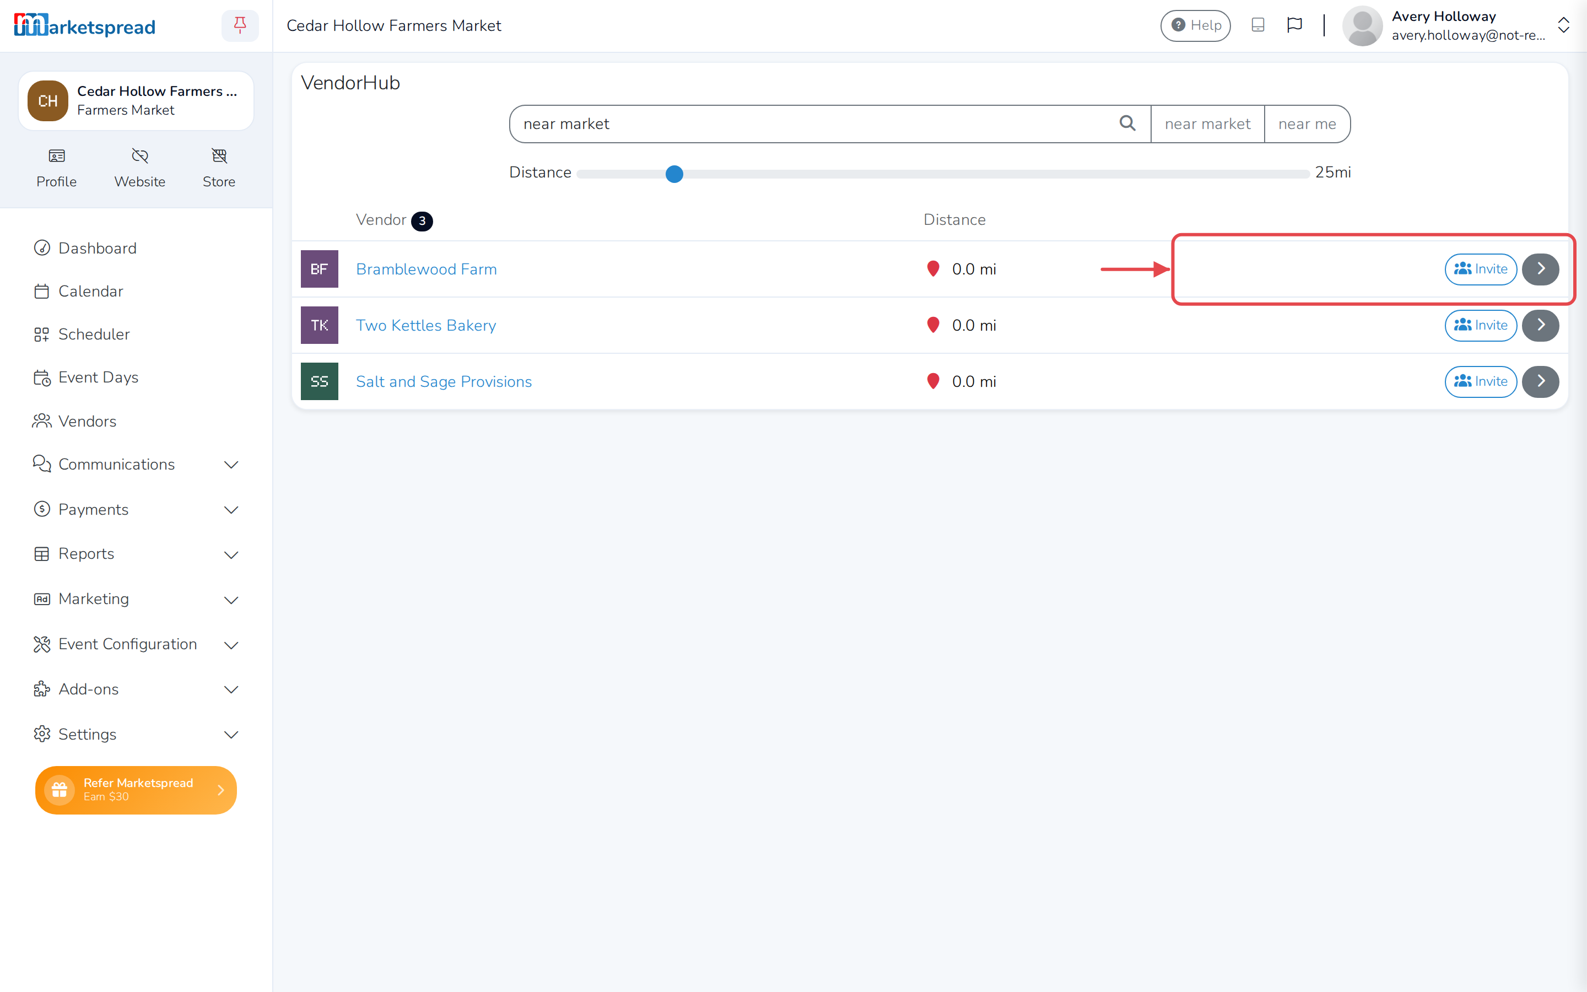
Task: Expand the Communications menu
Action: click(x=136, y=465)
